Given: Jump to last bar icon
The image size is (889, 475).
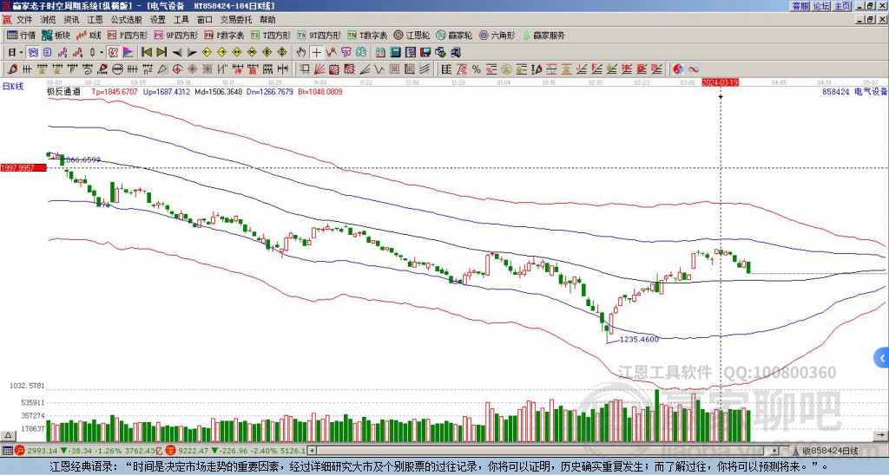Looking at the screenshot, I should [161, 53].
